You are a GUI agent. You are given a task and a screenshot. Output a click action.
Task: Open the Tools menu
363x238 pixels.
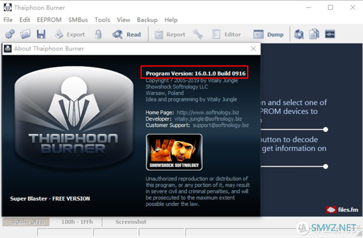pos(102,20)
